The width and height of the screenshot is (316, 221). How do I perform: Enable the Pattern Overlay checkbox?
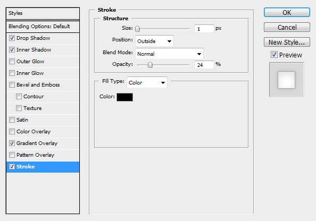point(12,155)
